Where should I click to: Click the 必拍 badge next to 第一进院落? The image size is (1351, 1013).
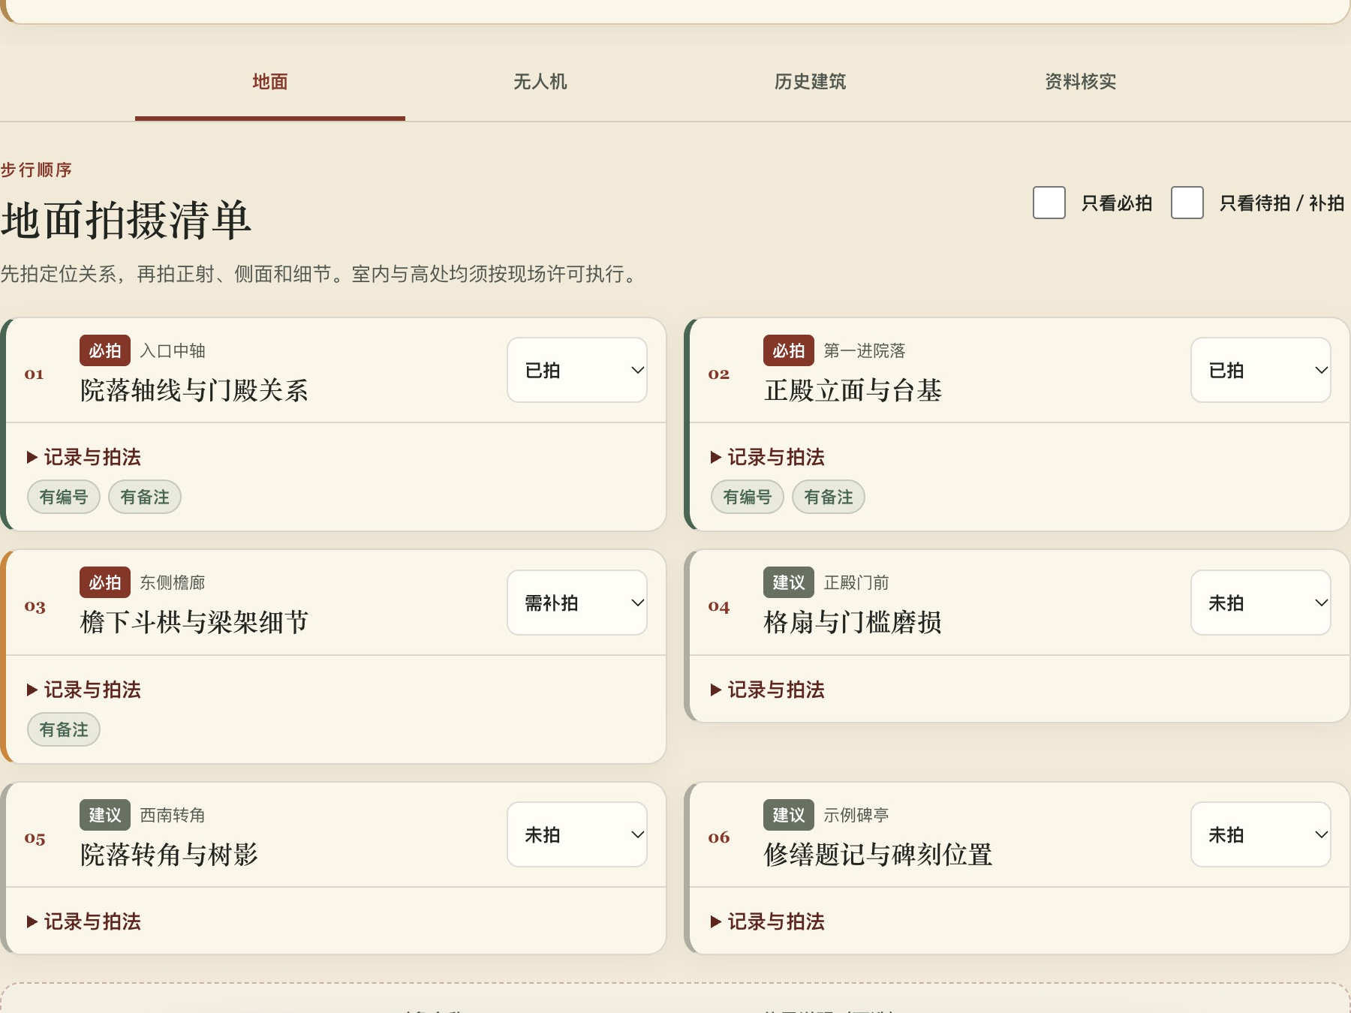(x=789, y=350)
